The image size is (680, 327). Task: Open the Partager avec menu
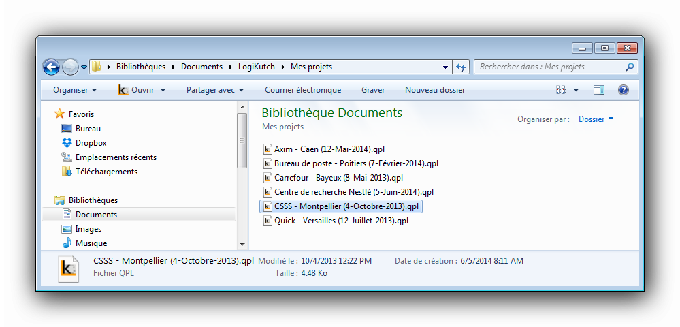tap(215, 90)
